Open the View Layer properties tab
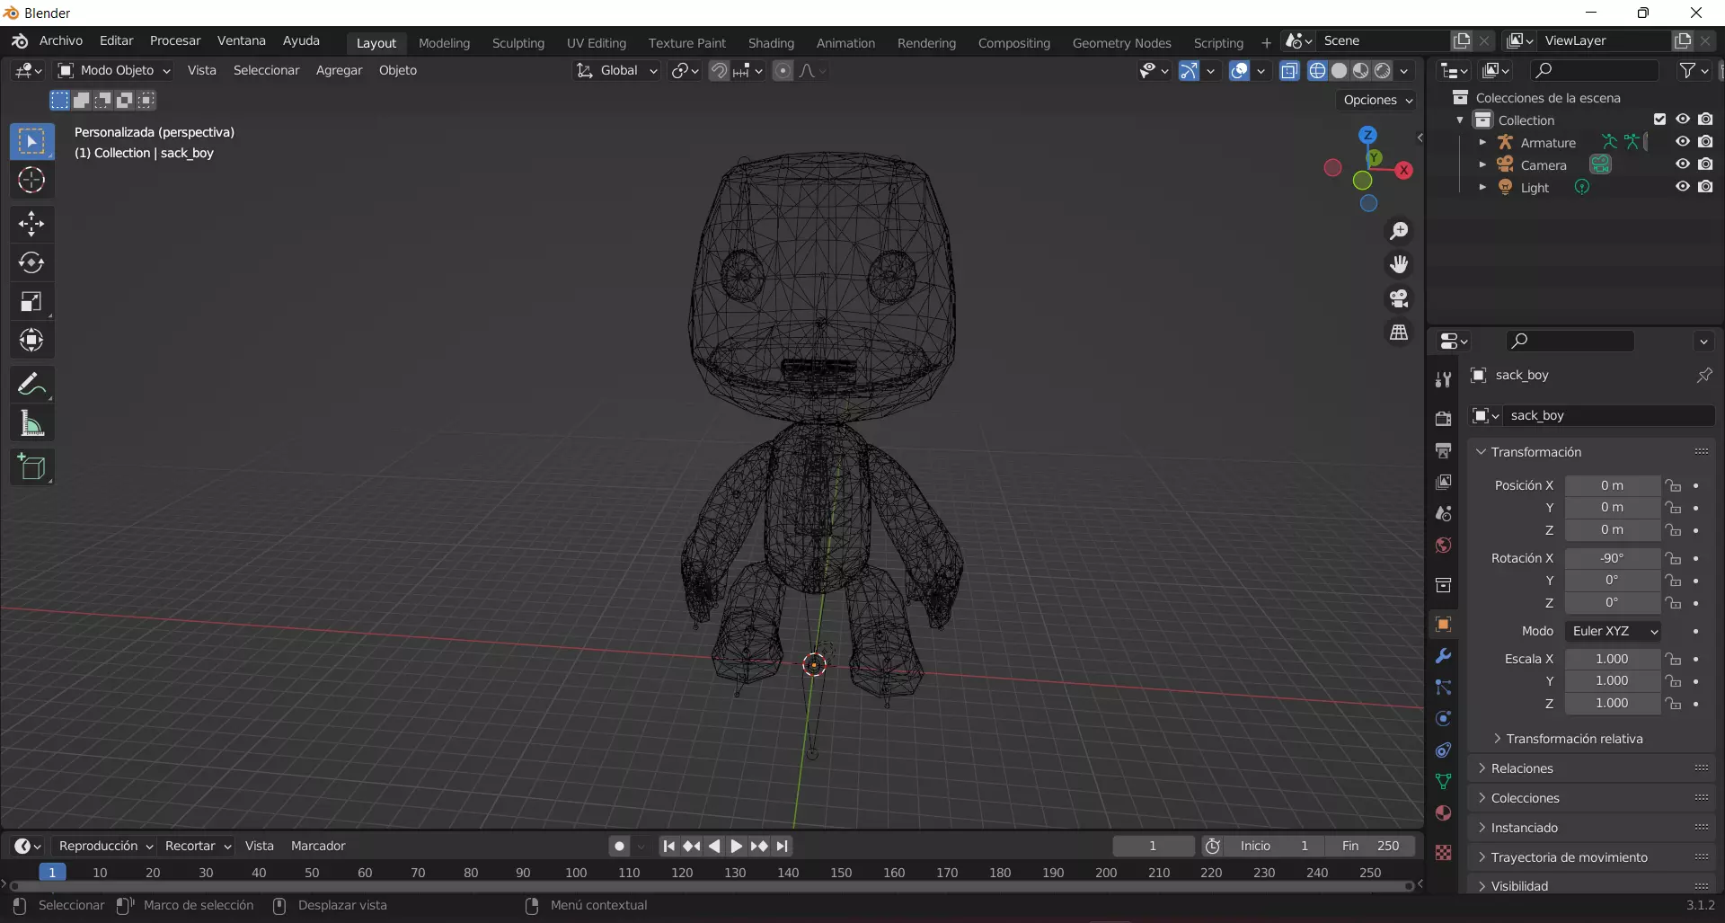Image resolution: width=1725 pixels, height=923 pixels. (x=1443, y=482)
